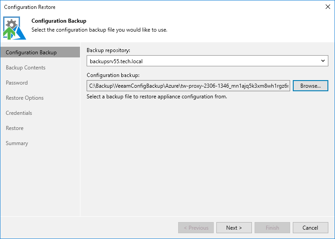The height and width of the screenshot is (239, 335).
Task: Open the Restore Options step
Action: (24, 98)
